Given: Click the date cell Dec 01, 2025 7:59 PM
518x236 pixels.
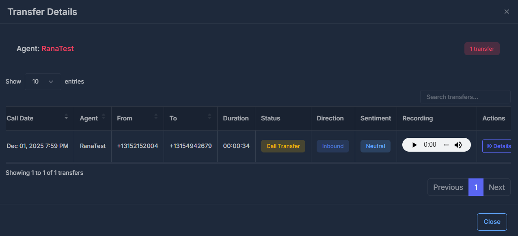Looking at the screenshot, I should pyautogui.click(x=37, y=146).
